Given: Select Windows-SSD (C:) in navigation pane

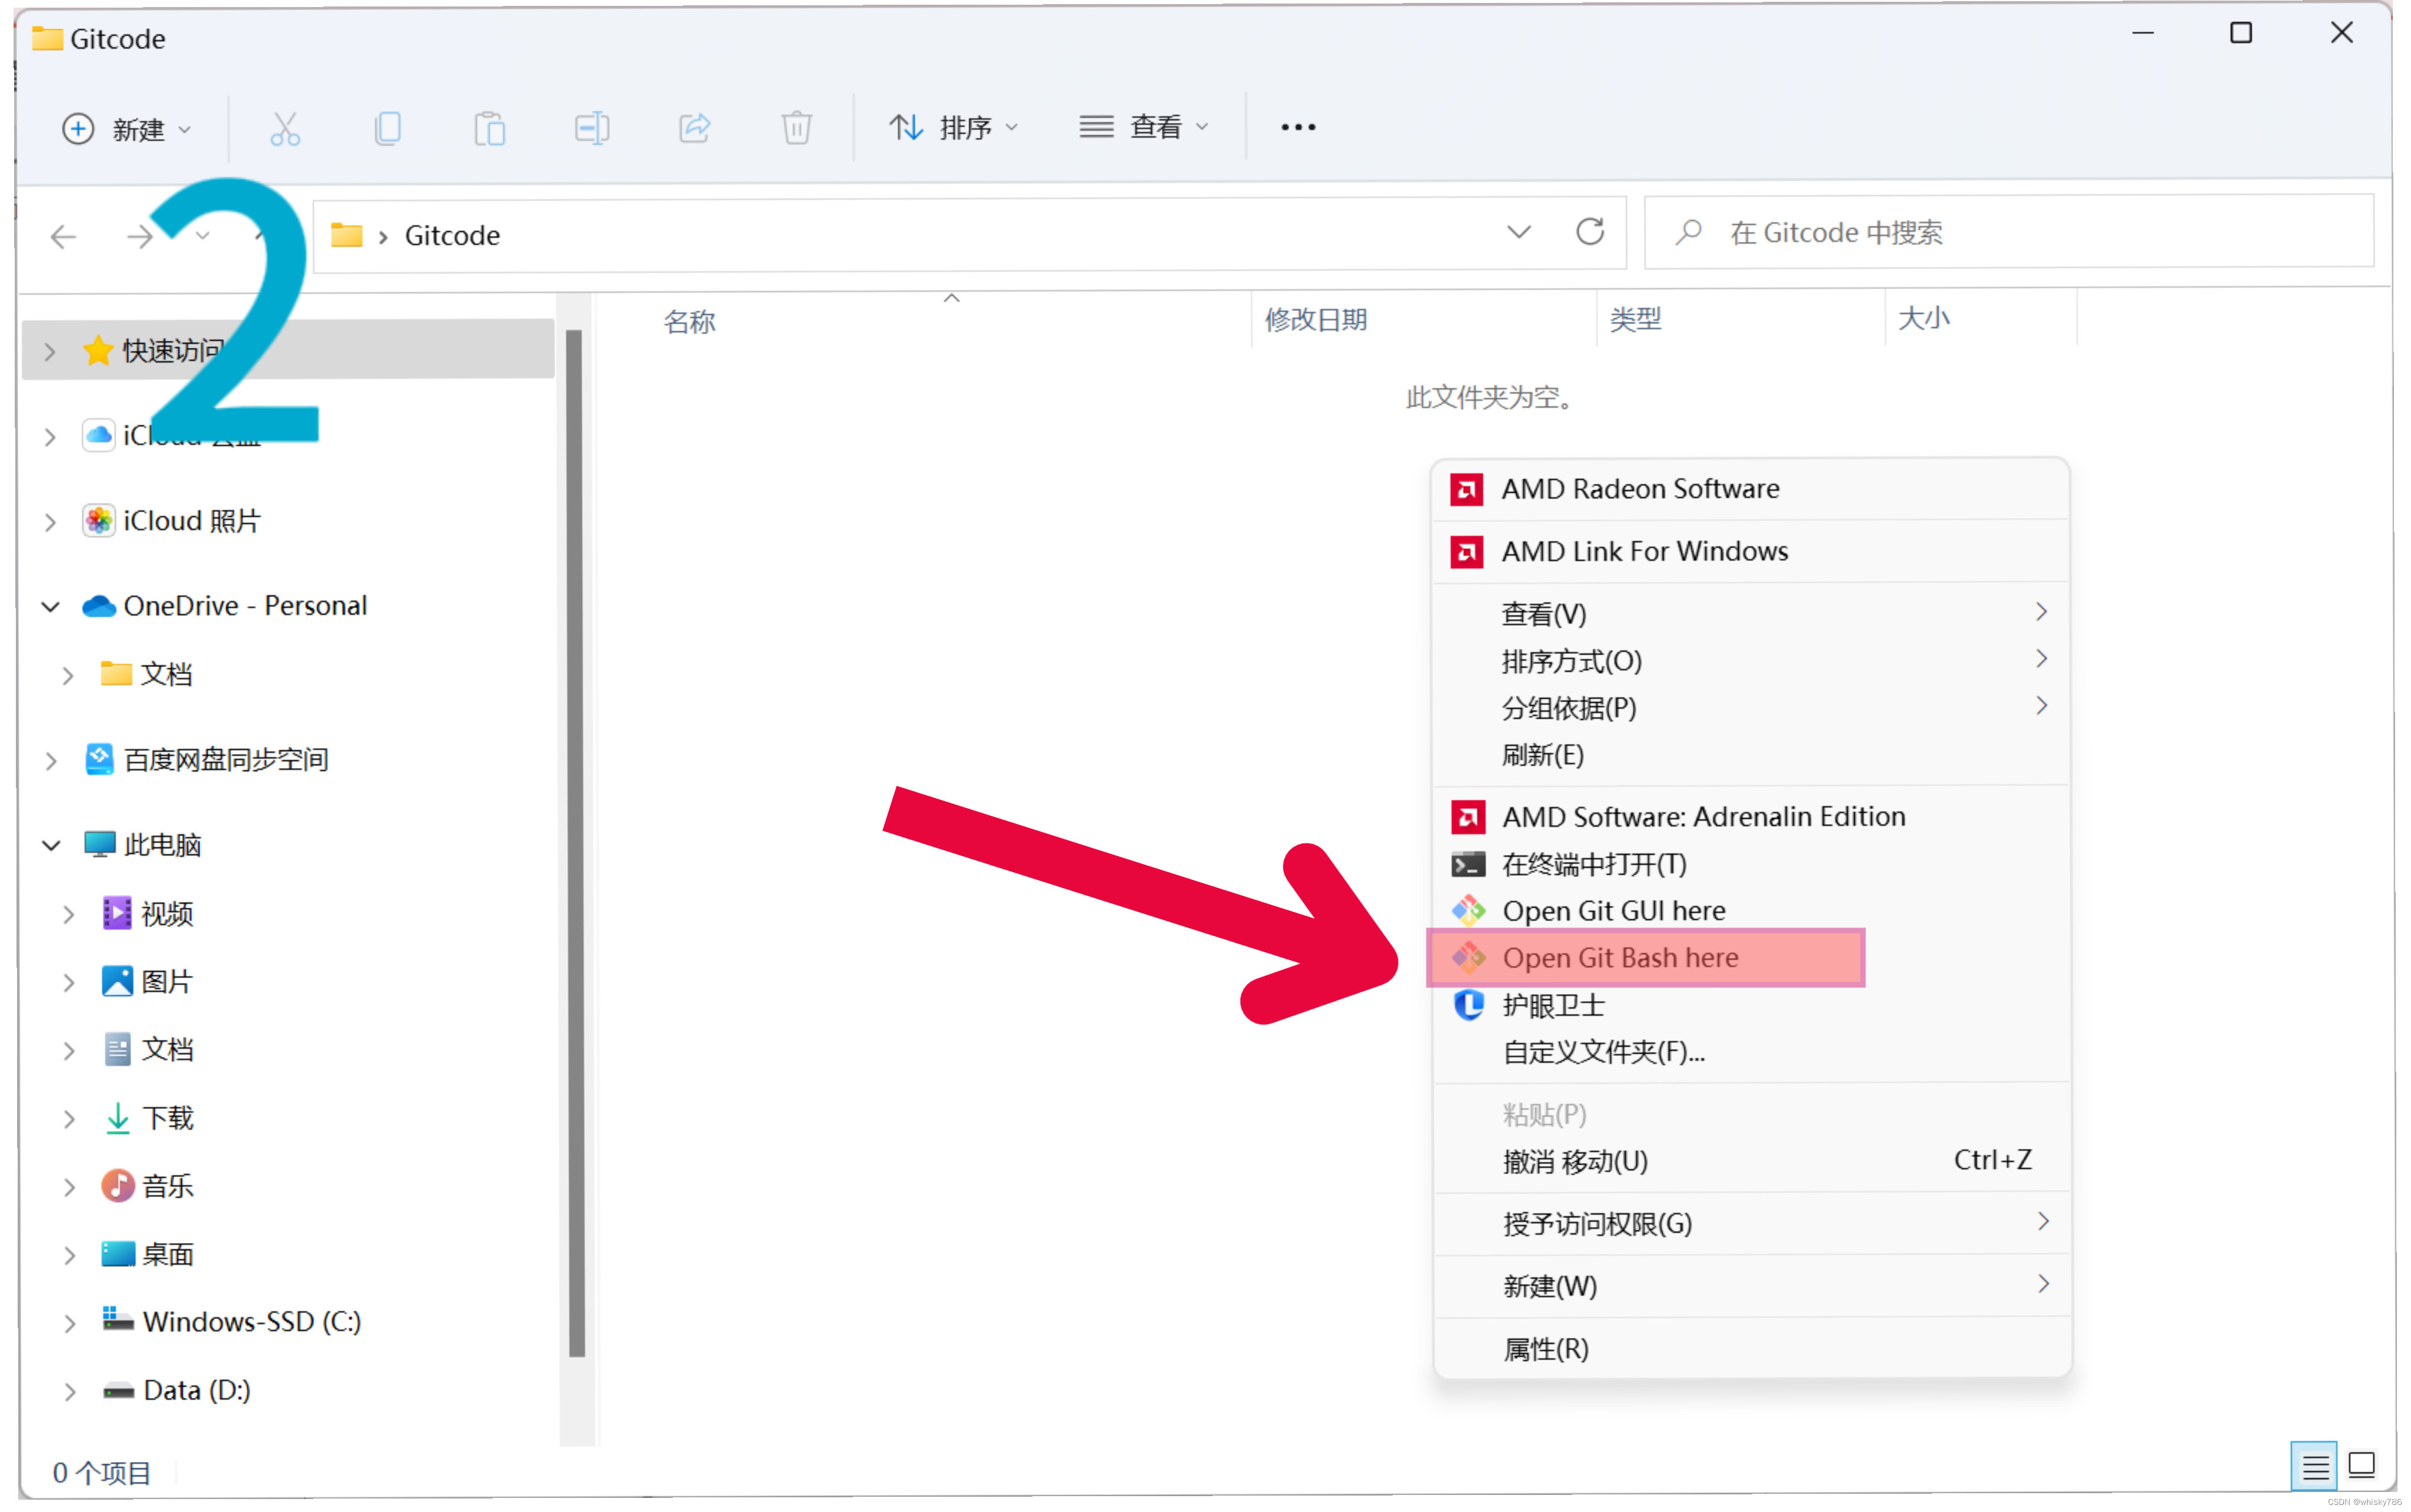Looking at the screenshot, I should pos(251,1322).
